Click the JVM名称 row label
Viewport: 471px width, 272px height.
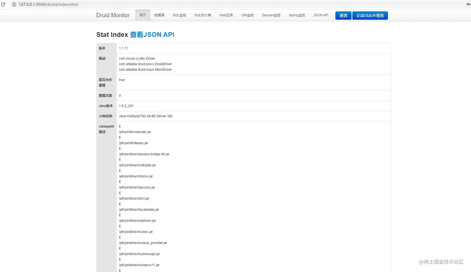click(x=106, y=116)
